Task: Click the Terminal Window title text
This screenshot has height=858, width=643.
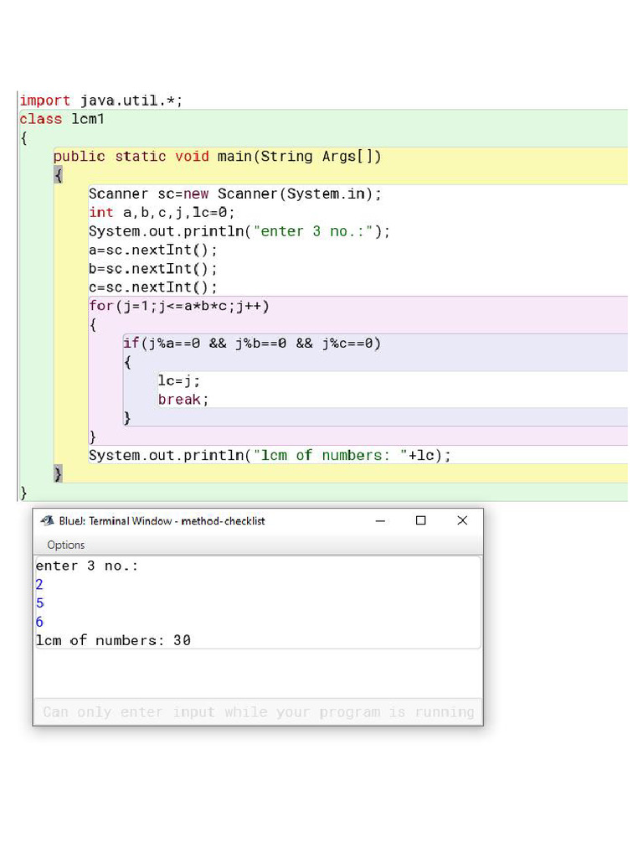Action: tap(162, 521)
